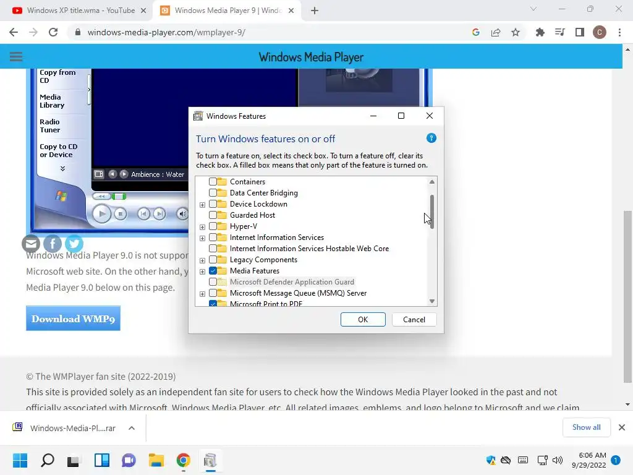This screenshot has height=475, width=633.
Task: Click Show all downloads
Action: pos(586,427)
